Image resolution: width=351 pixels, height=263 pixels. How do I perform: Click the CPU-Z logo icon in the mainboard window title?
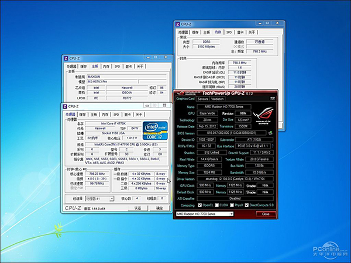[x=66, y=58]
